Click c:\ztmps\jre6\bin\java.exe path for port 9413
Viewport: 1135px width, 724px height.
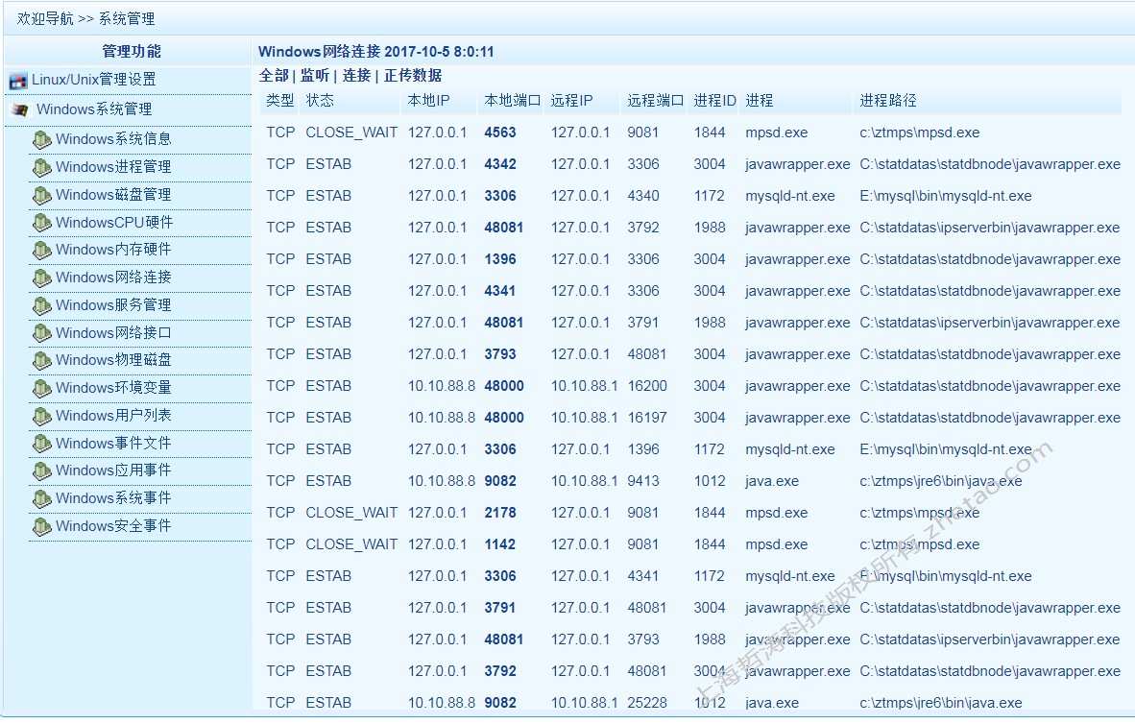point(941,481)
